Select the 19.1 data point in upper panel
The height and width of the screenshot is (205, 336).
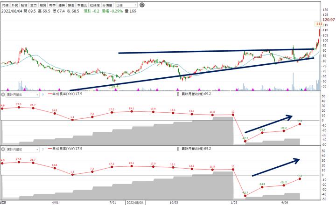tap(132, 111)
